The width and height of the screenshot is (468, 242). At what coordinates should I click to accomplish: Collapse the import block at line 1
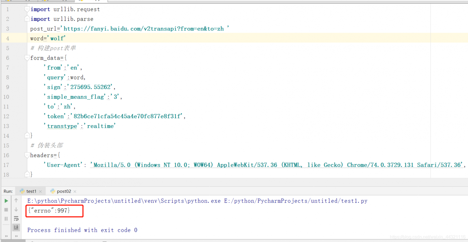click(27, 9)
